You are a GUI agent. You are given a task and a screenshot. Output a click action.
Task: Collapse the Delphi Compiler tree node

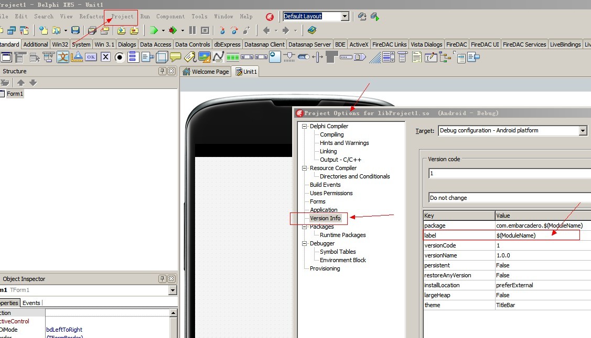coord(304,126)
